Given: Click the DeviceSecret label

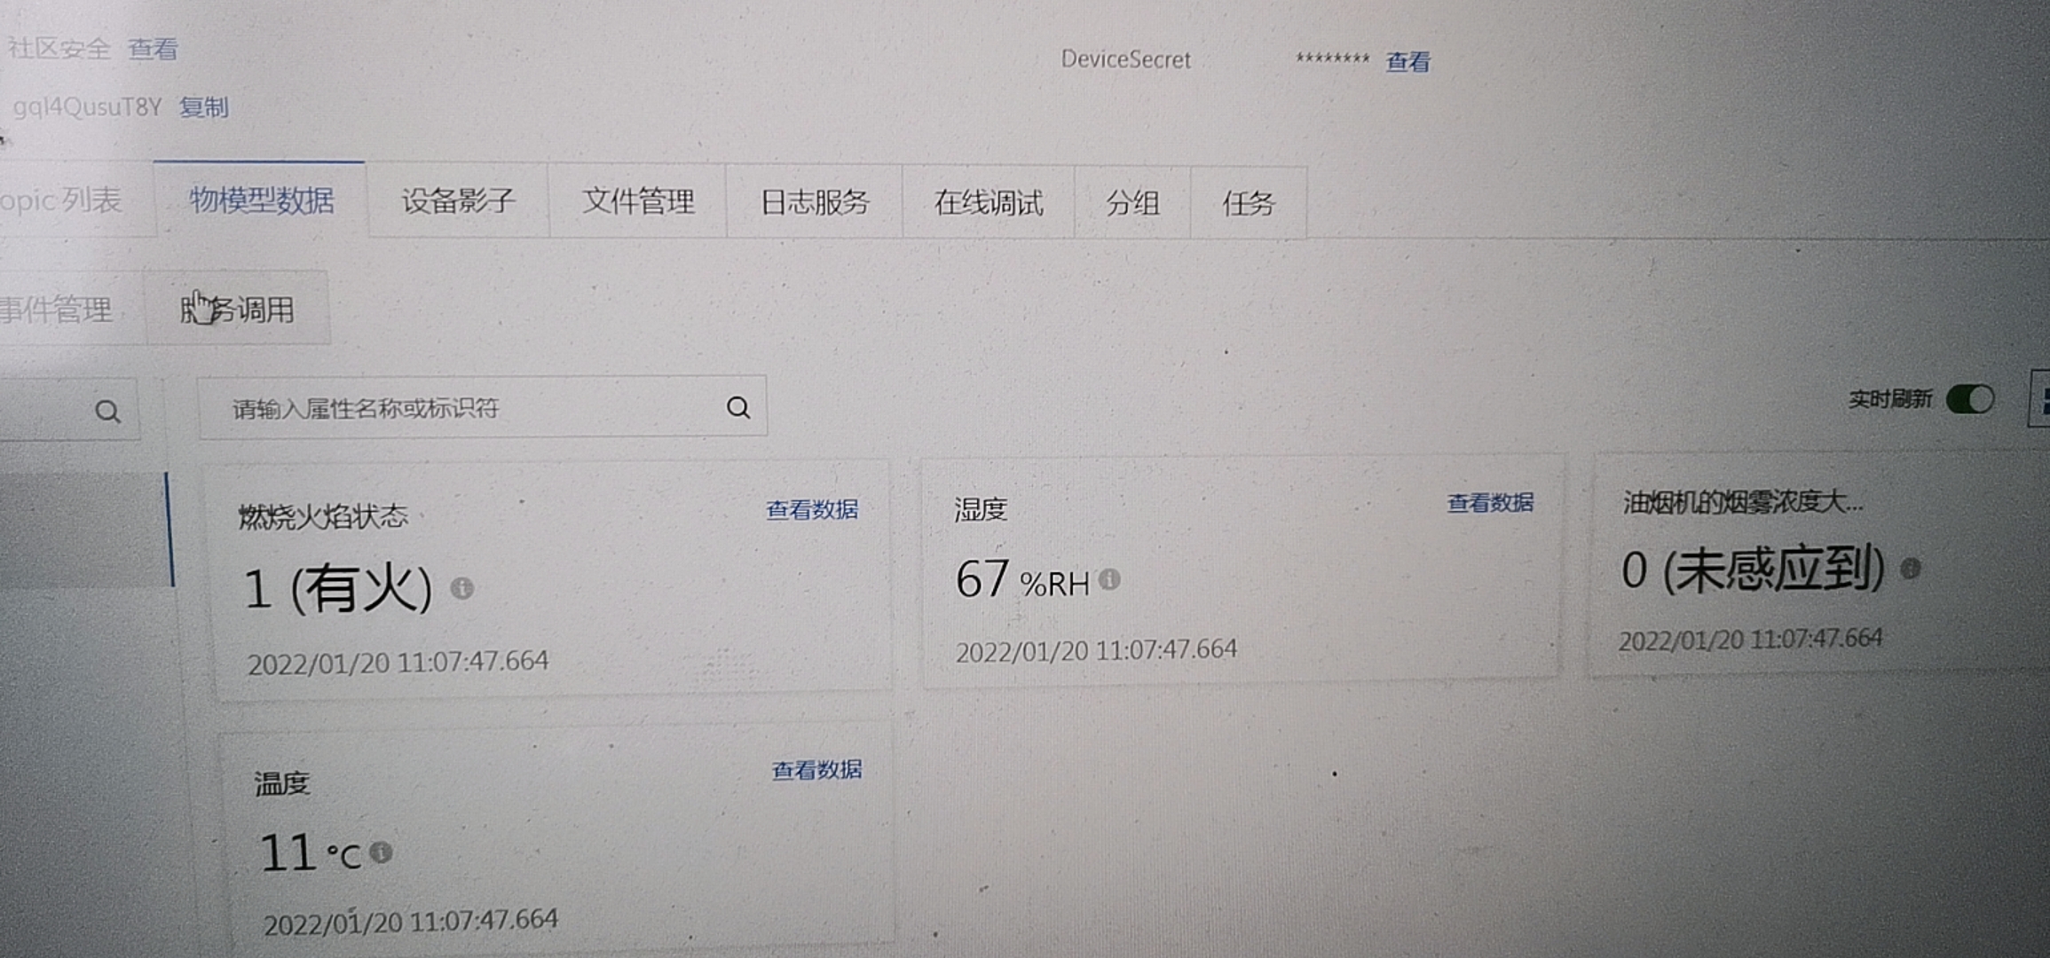Looking at the screenshot, I should [1125, 59].
